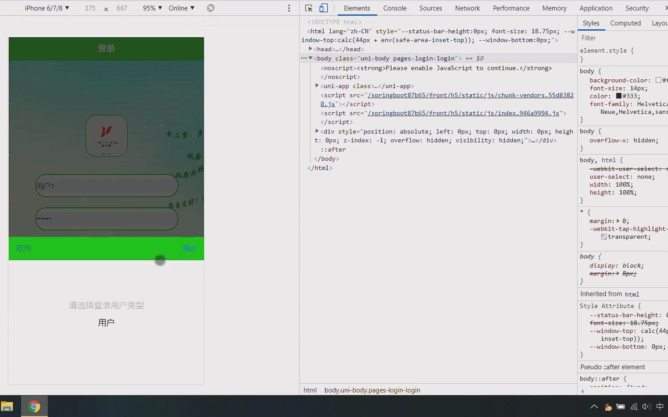Click the volume tray icon
The width and height of the screenshot is (668, 417).
tap(646, 407)
